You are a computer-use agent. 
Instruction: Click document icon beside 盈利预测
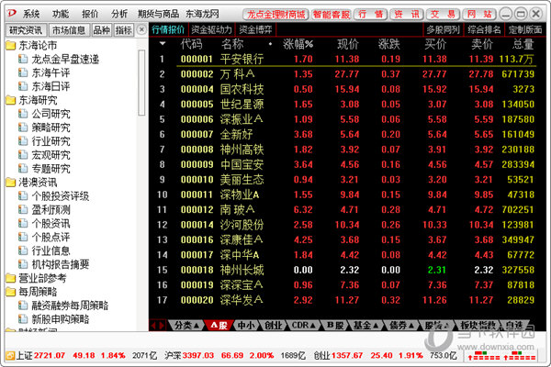(x=23, y=210)
